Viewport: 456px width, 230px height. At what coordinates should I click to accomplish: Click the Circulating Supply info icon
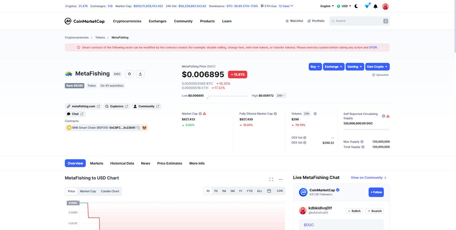(x=383, y=116)
